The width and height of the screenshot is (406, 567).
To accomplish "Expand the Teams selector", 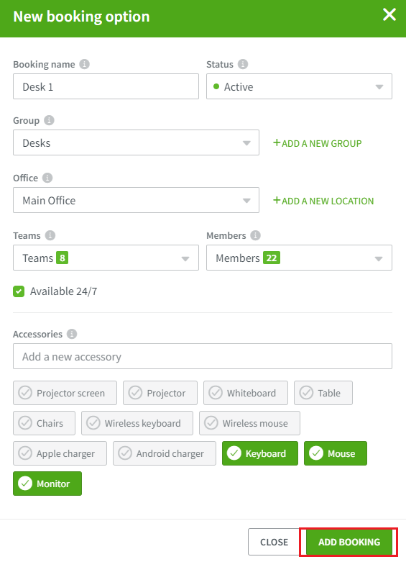I will (x=106, y=258).
